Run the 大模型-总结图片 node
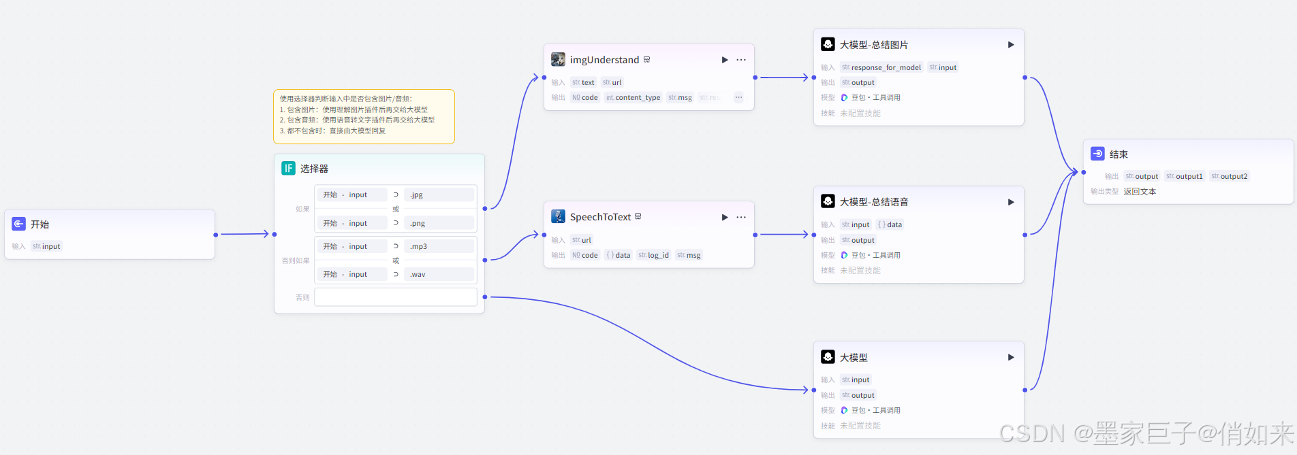Screen dimensions: 1297x455 point(1011,45)
